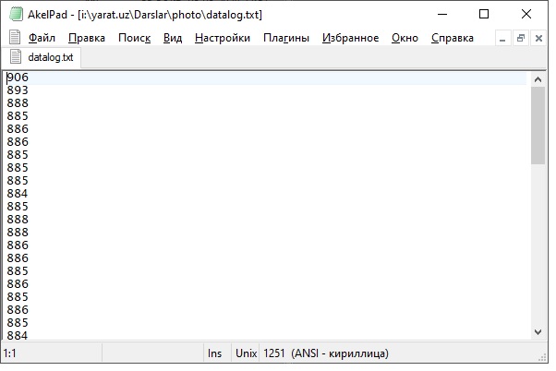Viewport: 556px width, 371px height.
Task: Click the AkelPad app icon in title bar
Action: [x=16, y=14]
